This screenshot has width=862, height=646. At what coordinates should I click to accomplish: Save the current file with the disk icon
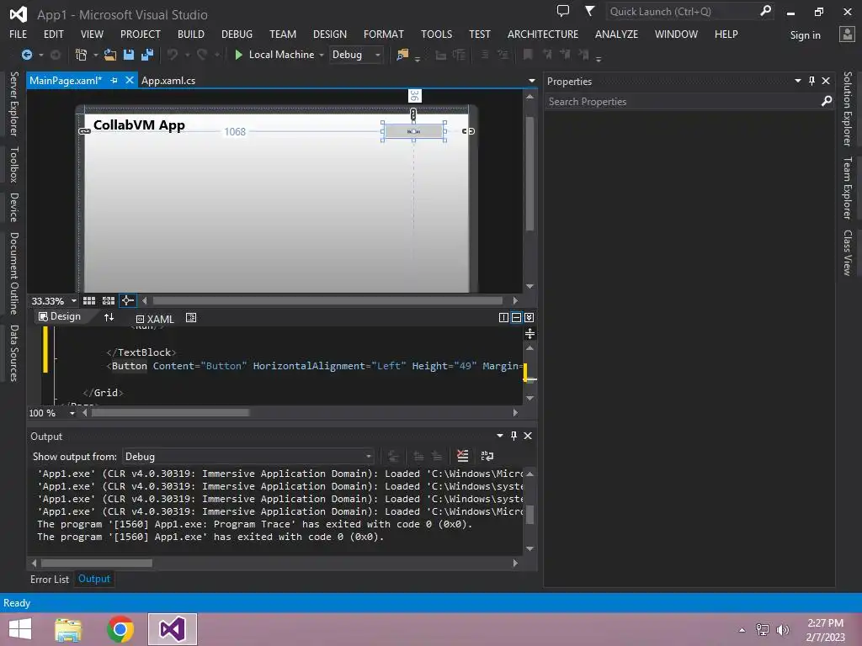129,55
